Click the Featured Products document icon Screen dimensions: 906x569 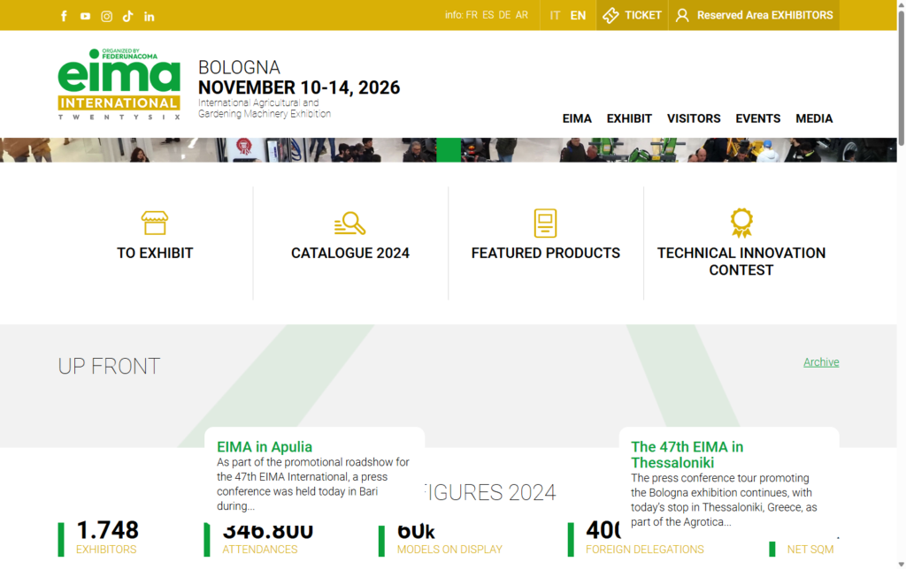coord(546,223)
